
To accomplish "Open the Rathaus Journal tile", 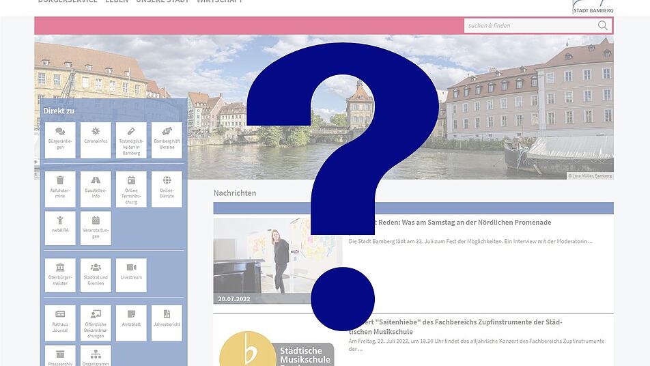I will [x=60, y=323].
